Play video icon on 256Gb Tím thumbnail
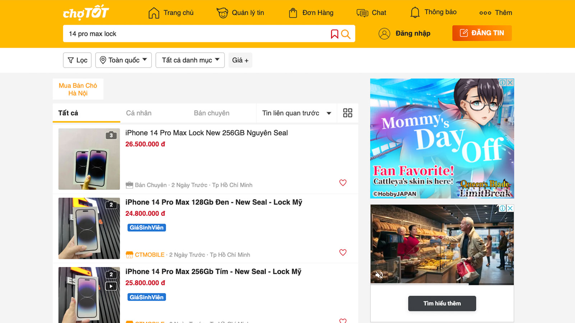The width and height of the screenshot is (575, 323). (111, 286)
